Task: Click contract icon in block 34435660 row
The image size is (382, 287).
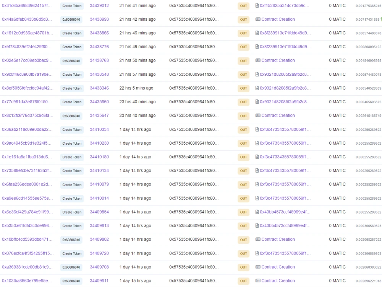Action: 257,101
